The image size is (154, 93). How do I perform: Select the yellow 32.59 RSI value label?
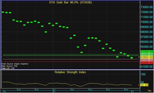pyautogui.click(x=144, y=85)
